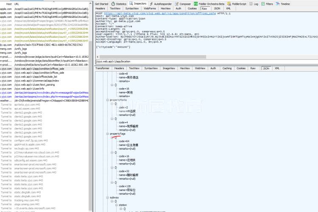Click the sessions list scroll-up arrow
The height and width of the screenshot is (212, 318).
click(90, 4)
